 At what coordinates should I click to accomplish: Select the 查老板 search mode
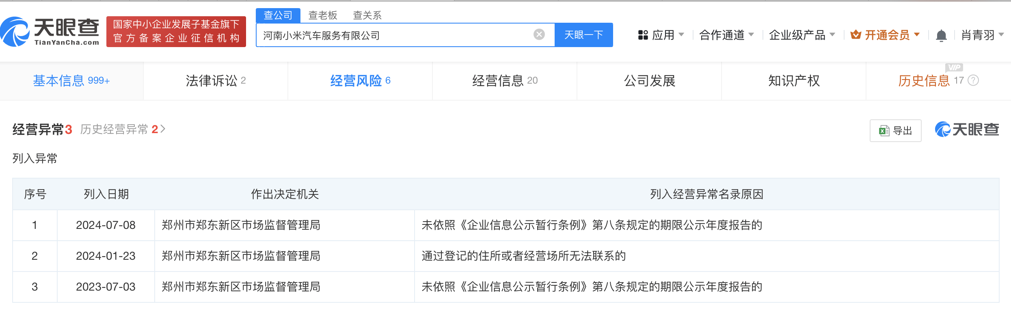pyautogui.click(x=323, y=15)
